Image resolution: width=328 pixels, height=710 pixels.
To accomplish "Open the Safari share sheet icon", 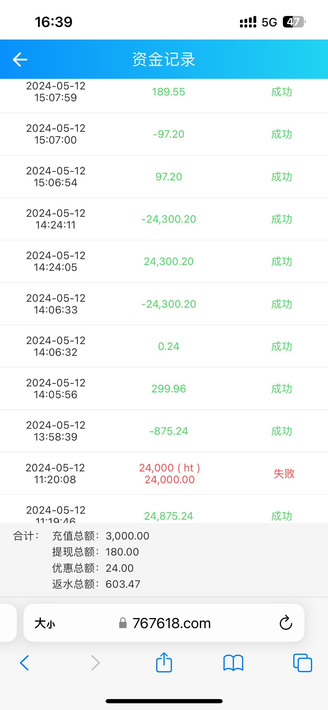I will [x=164, y=663].
